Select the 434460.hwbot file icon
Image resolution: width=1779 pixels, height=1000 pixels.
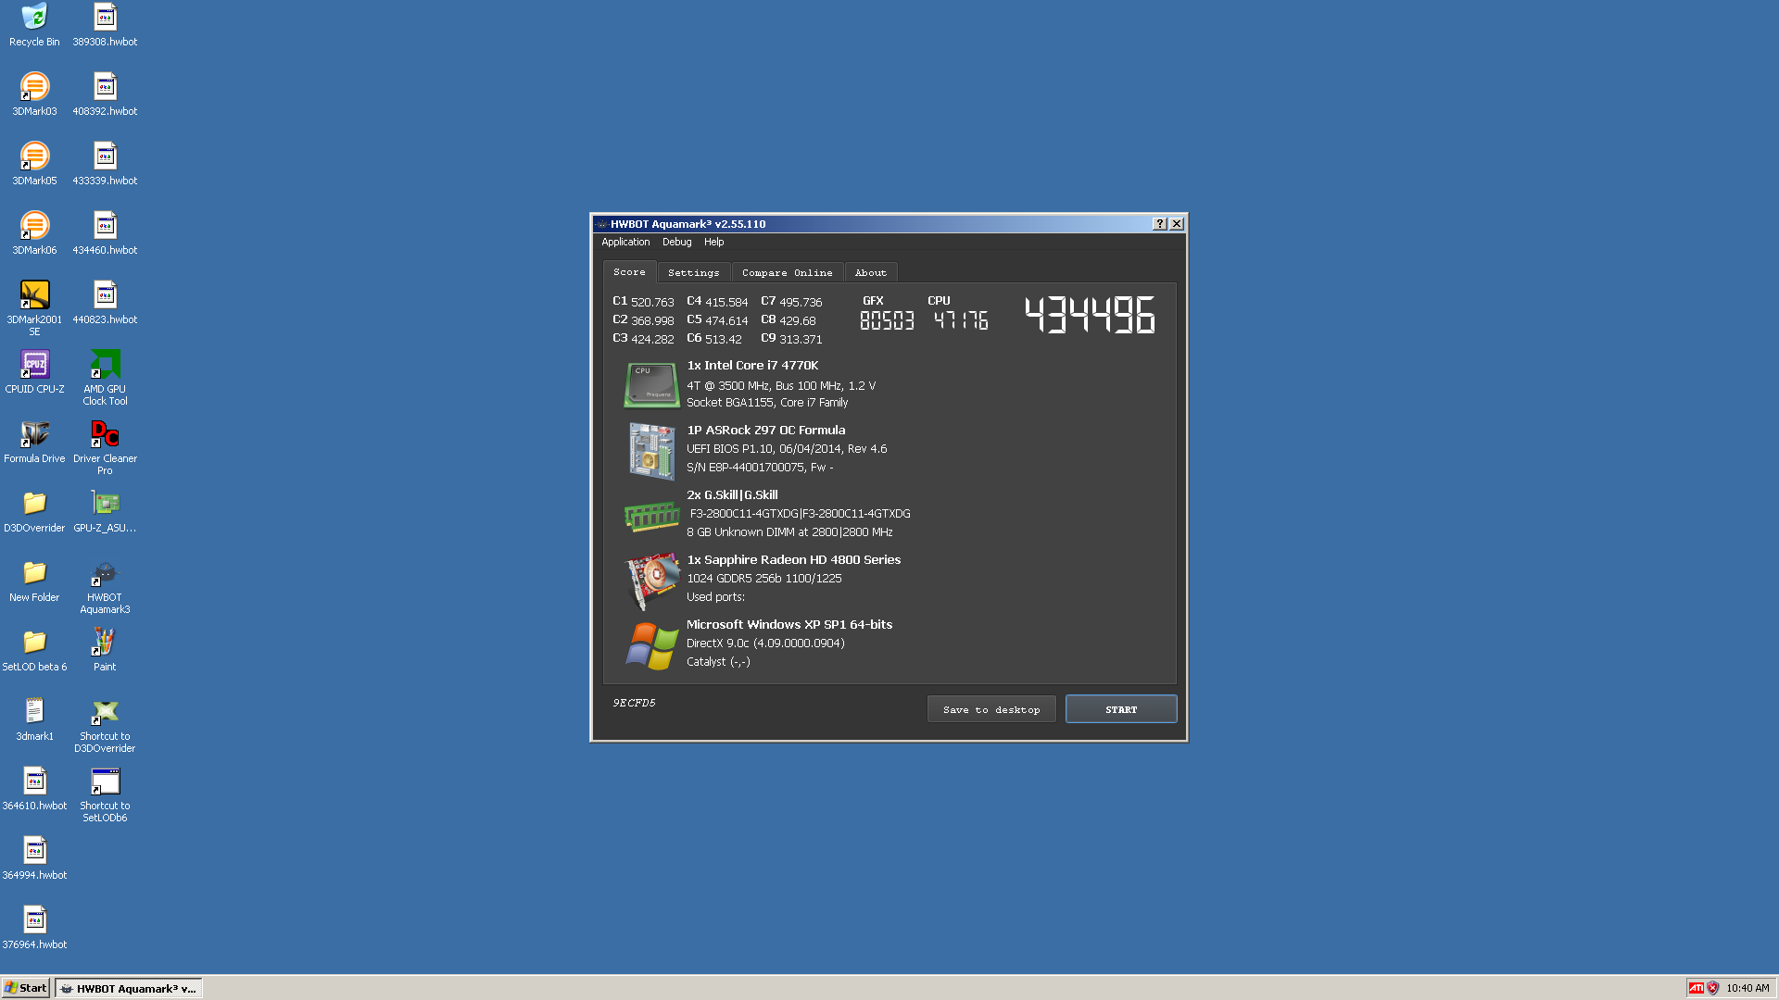coord(105,233)
